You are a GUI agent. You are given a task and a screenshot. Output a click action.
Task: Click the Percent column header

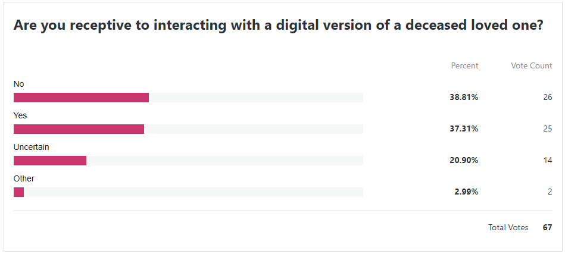coord(464,65)
